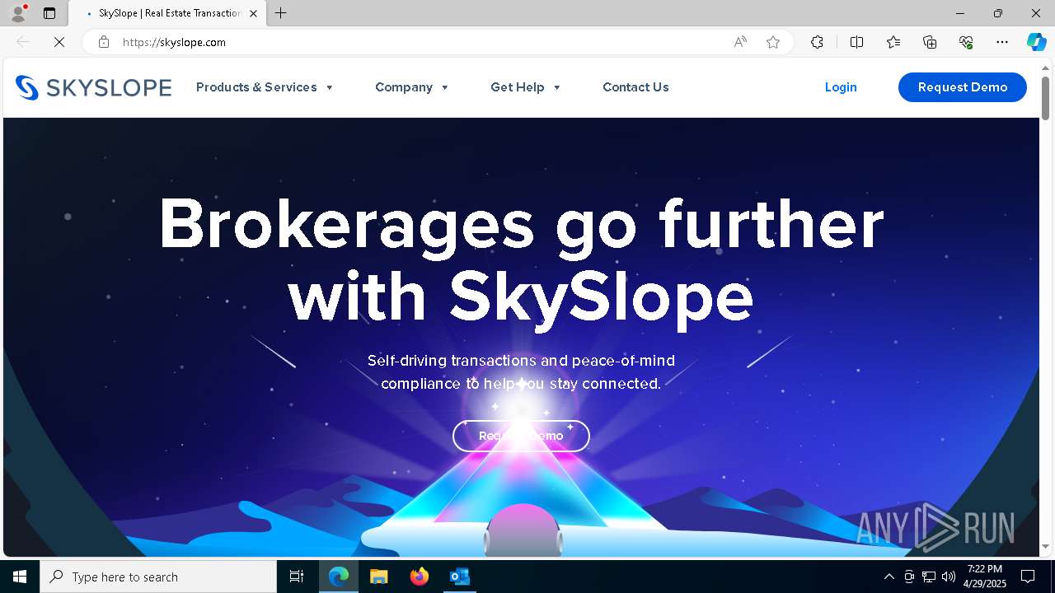Click the Login link
Screen dimensions: 1055x593
[x=841, y=87]
